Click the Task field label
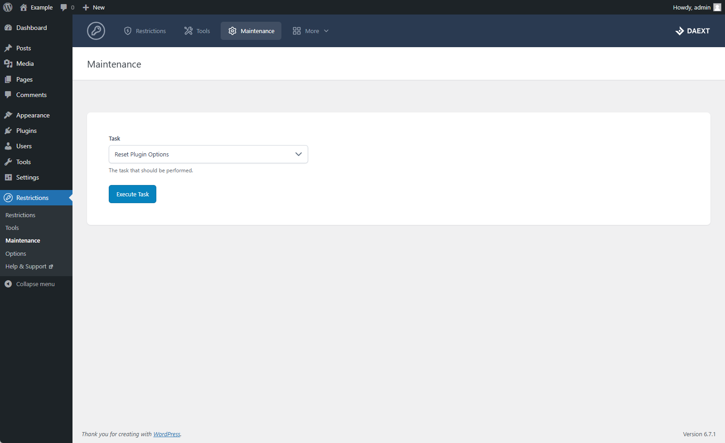Viewport: 725px width, 443px height. coord(114,138)
